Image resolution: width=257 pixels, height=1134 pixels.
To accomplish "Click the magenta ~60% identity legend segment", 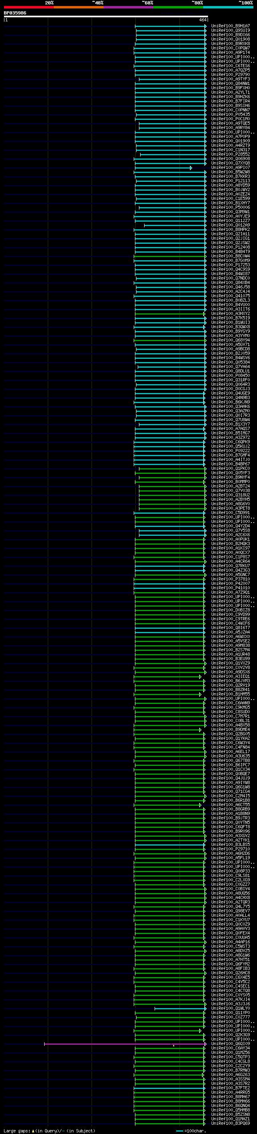I will (129, 7).
